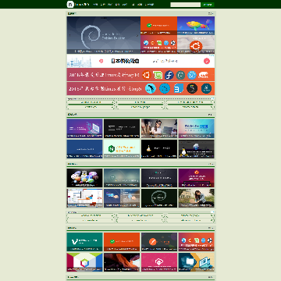Open the colorful cube logo article

(84, 262)
